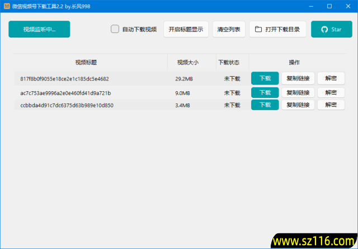
Task: Copy link of the 9.0MB video
Action: [x=298, y=92]
